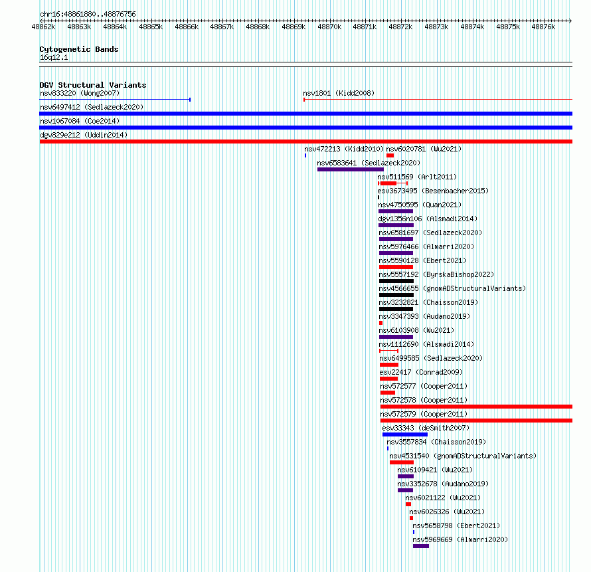Click the nsv3232821 (Chaisson2019) label
Image resolution: width=591 pixels, height=572 pixels.
tap(428, 302)
